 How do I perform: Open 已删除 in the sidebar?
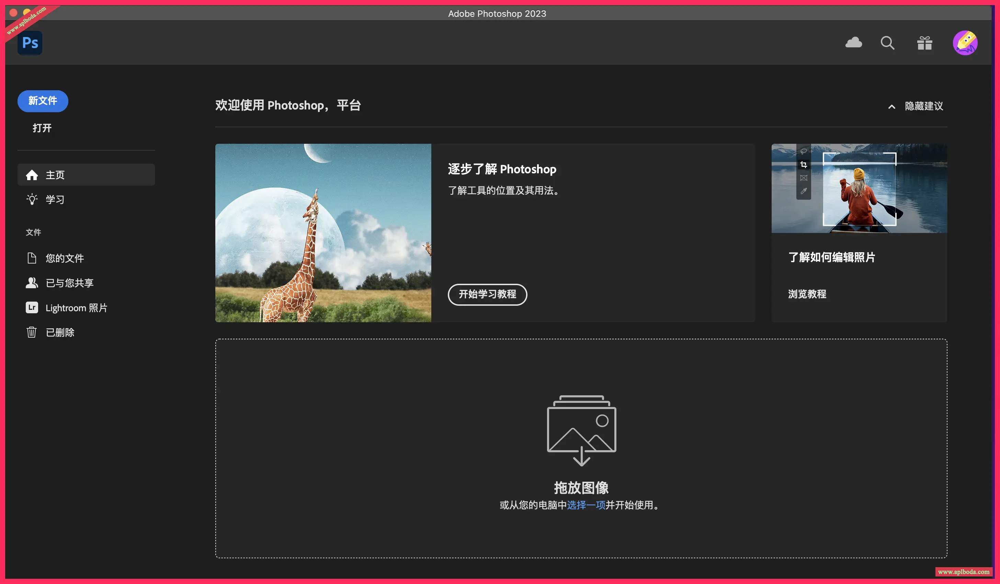point(86,332)
